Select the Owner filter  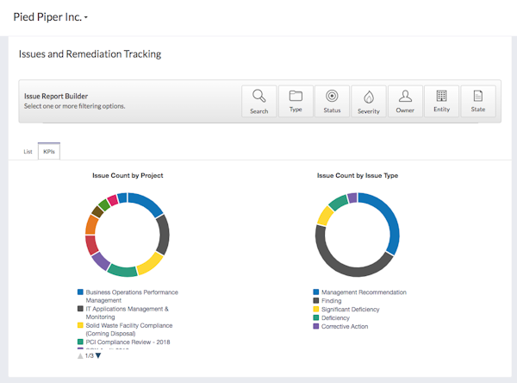point(405,102)
